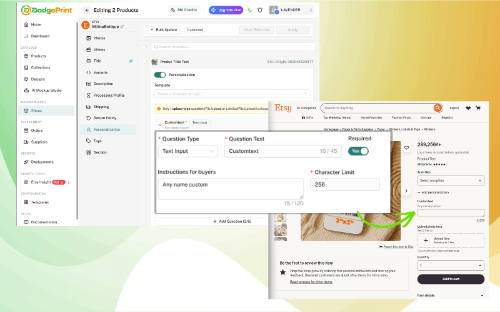The image size is (500, 312).
Task: Open Etsy favorites heart icon in header
Action: [x=468, y=108]
